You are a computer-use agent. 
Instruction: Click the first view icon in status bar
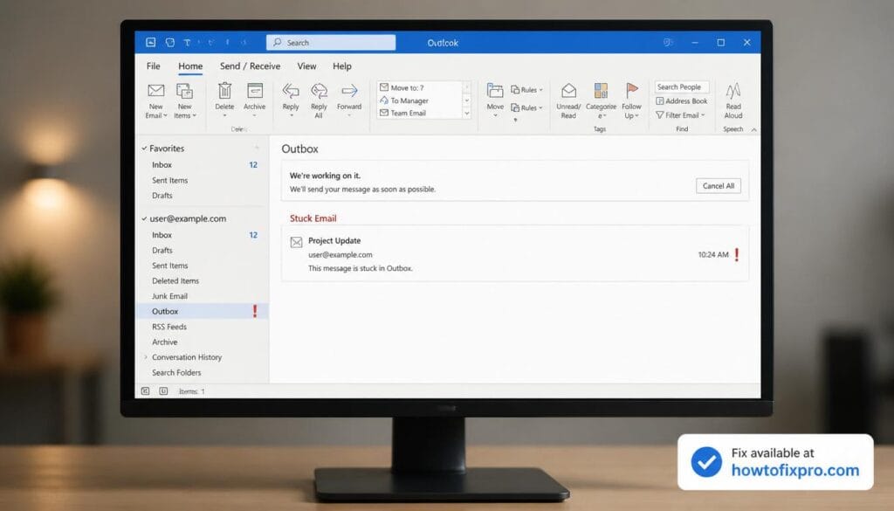coord(146,391)
